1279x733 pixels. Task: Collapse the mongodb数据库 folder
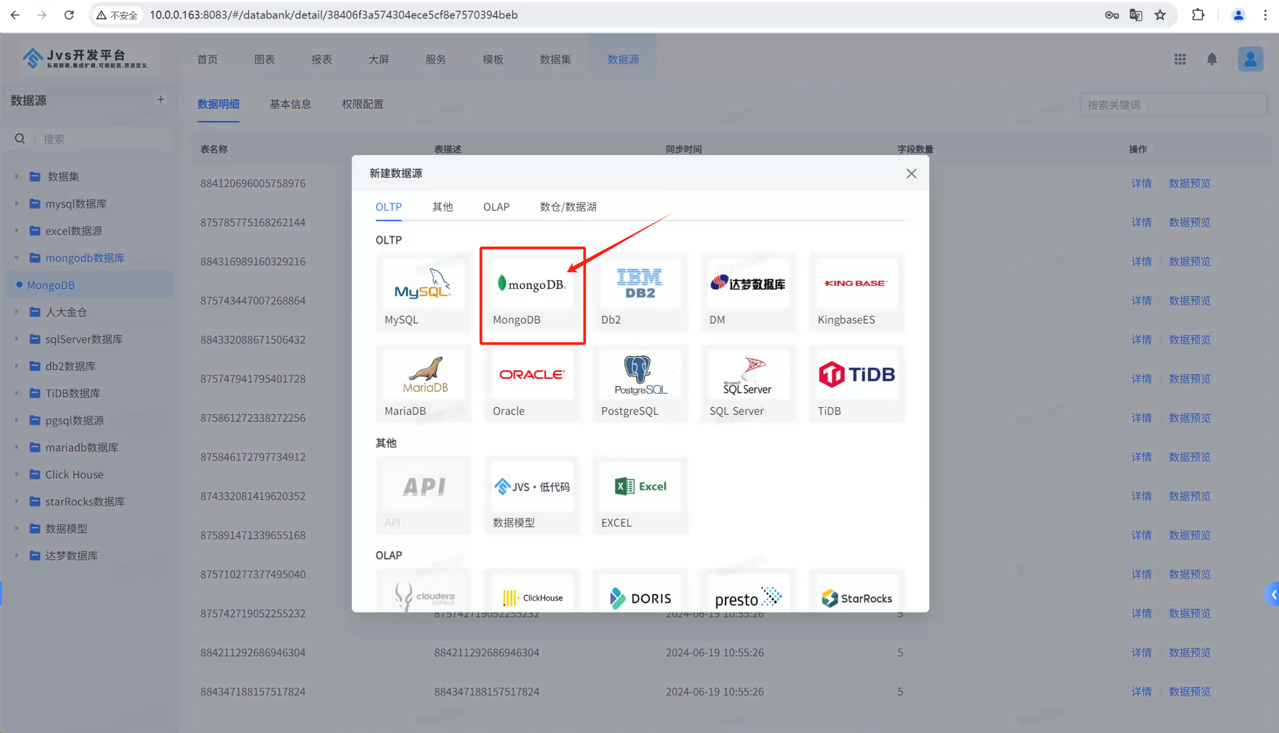(x=16, y=258)
